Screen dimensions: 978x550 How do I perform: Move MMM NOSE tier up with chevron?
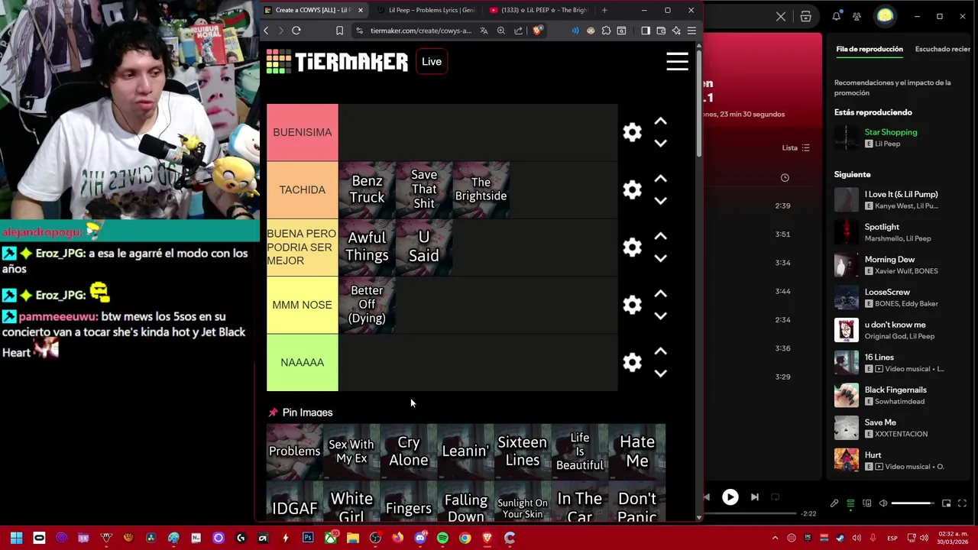click(x=661, y=294)
